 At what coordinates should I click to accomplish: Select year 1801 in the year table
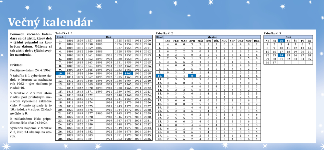pyautogui.click(x=70, y=40)
